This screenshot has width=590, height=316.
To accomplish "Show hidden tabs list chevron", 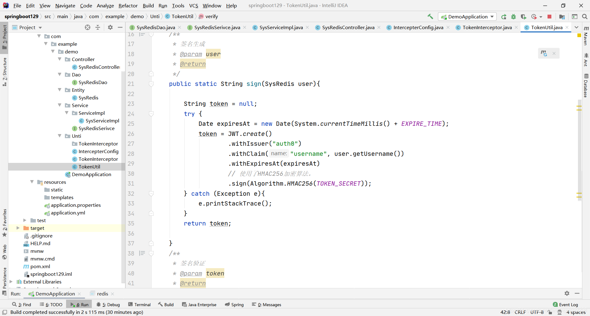I will [x=576, y=27].
